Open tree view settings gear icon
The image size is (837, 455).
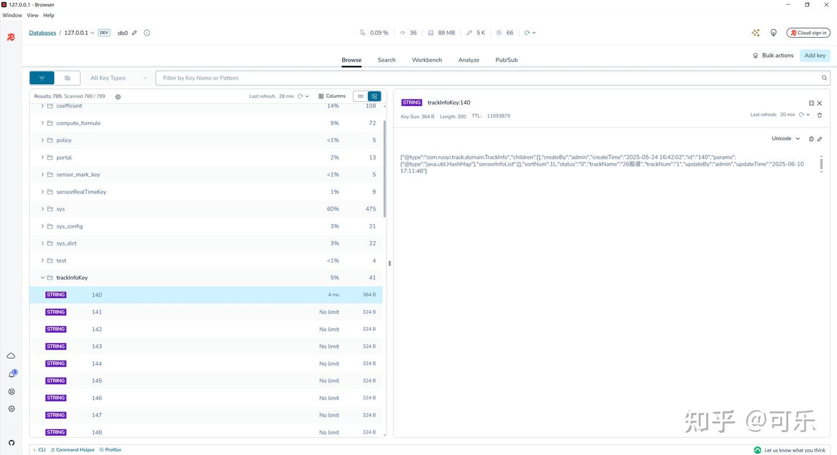click(x=118, y=97)
